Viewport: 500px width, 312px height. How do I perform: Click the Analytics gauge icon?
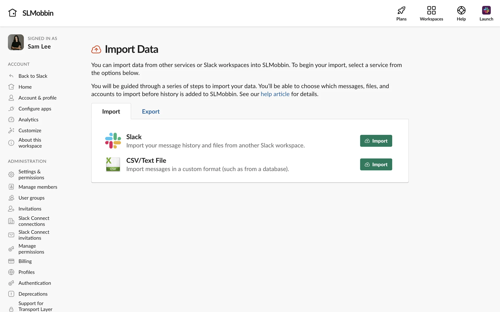click(x=11, y=120)
